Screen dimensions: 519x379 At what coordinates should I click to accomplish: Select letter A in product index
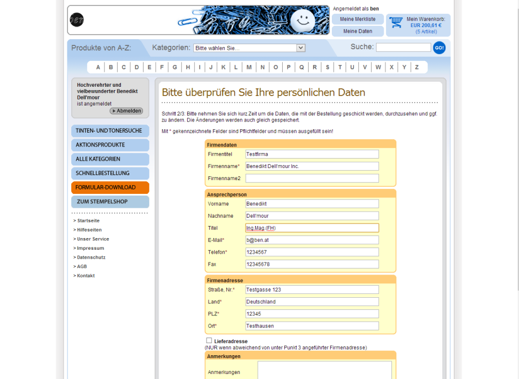(x=98, y=67)
